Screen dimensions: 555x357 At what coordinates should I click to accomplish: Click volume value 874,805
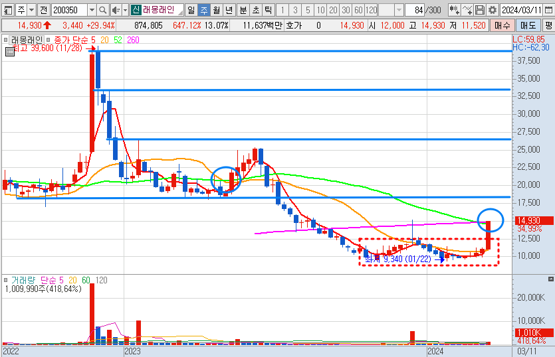149,25
